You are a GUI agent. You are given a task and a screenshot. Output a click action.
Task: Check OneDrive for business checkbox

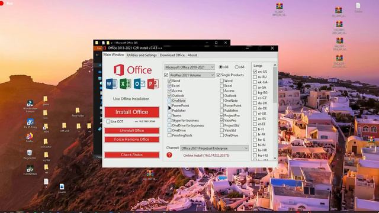[169, 125]
